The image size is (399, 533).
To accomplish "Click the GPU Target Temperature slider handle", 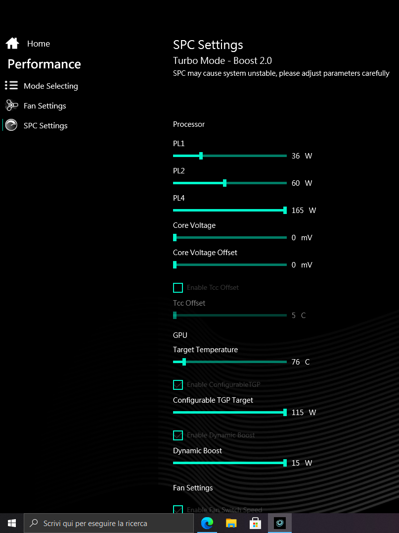I will [x=184, y=362].
